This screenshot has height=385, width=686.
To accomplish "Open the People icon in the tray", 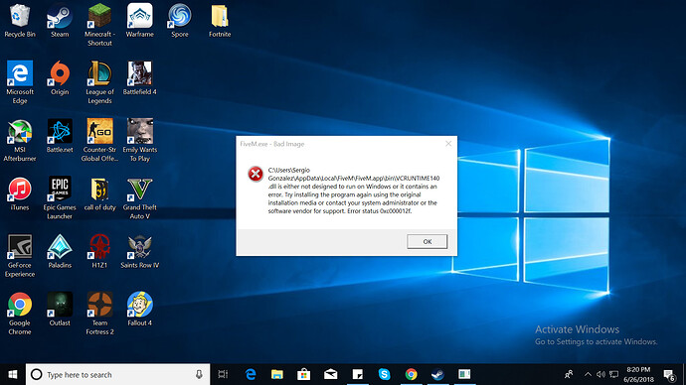I will tap(569, 374).
